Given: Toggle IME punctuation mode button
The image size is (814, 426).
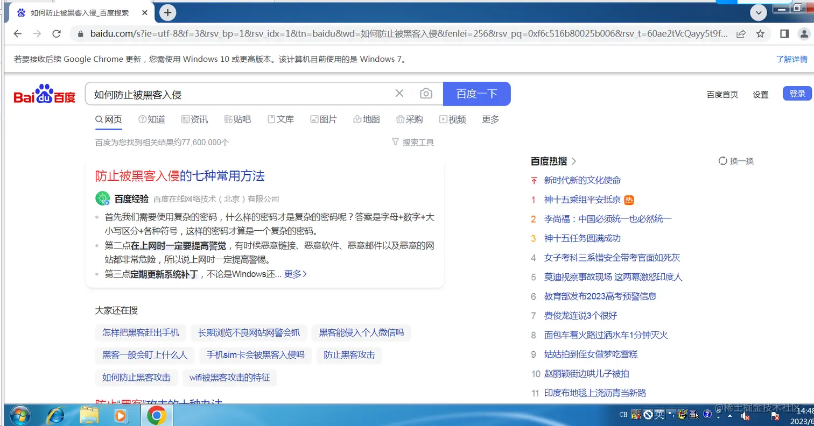Looking at the screenshot, I should [671, 414].
